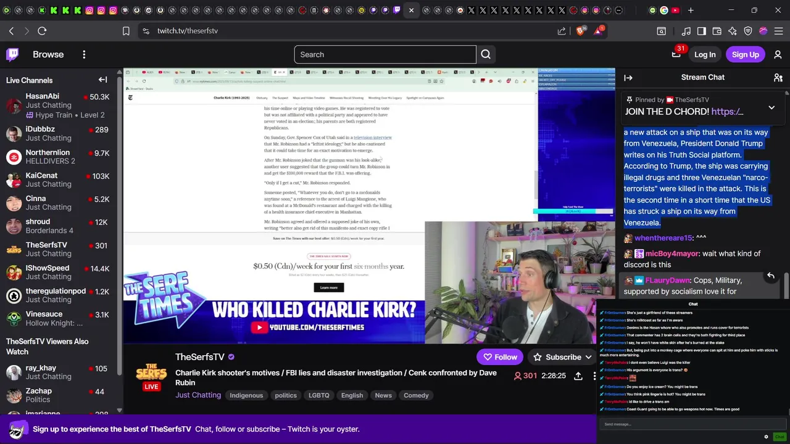
Task: Open Brave VPN shield icon
Action: pyautogui.click(x=748, y=31)
